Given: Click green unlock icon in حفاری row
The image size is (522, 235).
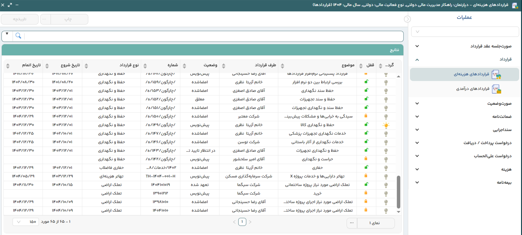Looking at the screenshot, I should [366, 167].
